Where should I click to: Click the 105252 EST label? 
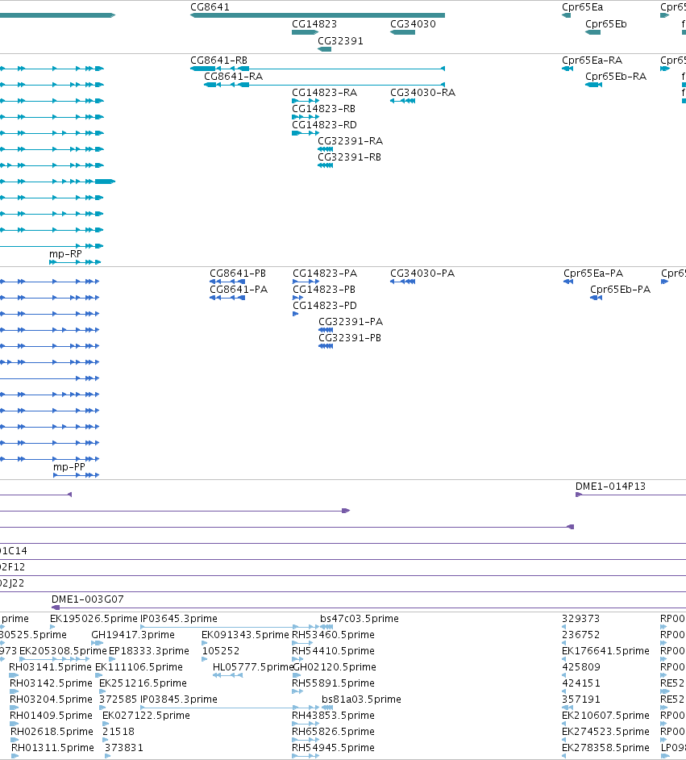(x=221, y=651)
